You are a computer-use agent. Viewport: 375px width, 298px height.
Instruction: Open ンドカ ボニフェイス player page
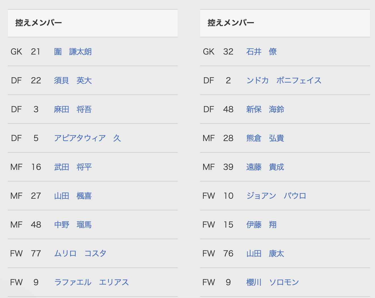click(284, 81)
